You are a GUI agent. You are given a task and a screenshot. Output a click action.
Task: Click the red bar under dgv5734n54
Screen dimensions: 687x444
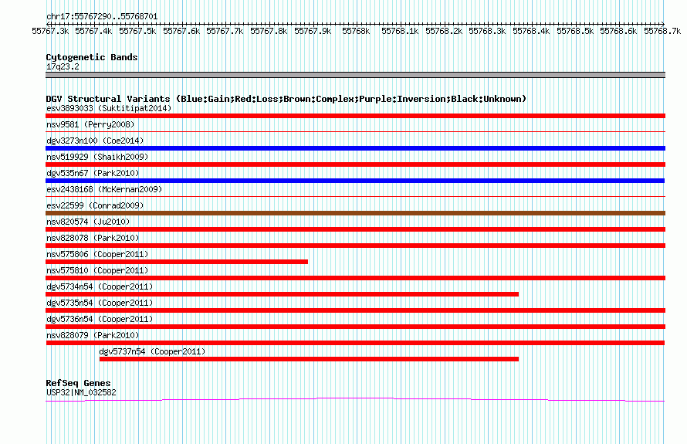point(283,294)
